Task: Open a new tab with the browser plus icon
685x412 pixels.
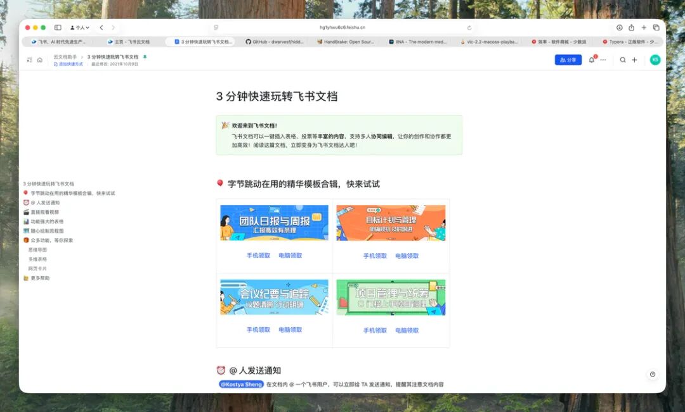Action: point(644,27)
